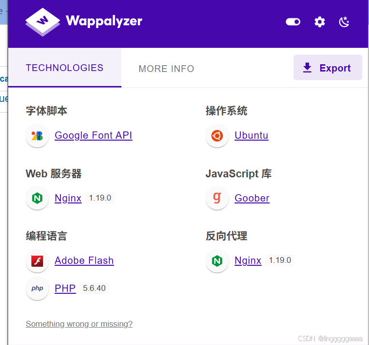Select the TECHNOLOGIES tab

coord(65,68)
